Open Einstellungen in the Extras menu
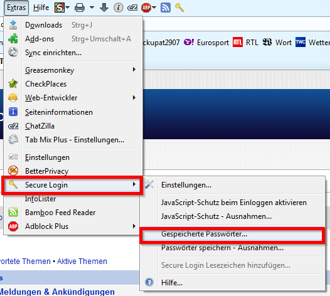330x296 pixels. tap(72, 157)
